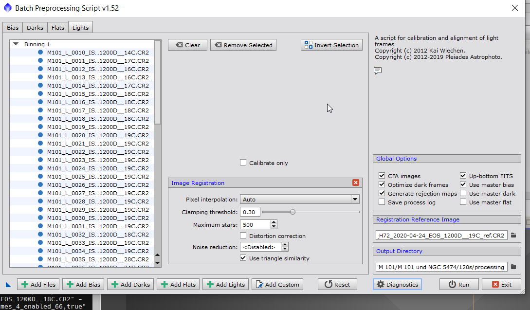530x310 pixels.
Task: Decrease Noise reduction value
Action: (x=285, y=249)
